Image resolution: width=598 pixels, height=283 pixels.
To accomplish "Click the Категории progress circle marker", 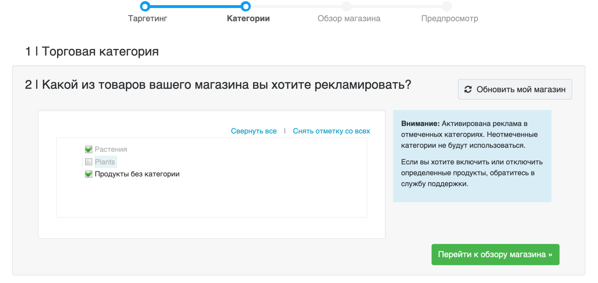I will (x=246, y=6).
